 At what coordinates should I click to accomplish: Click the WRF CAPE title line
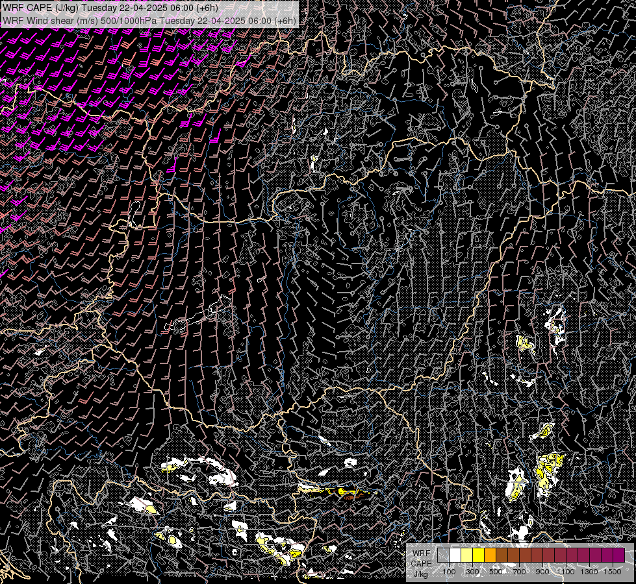tap(110, 8)
